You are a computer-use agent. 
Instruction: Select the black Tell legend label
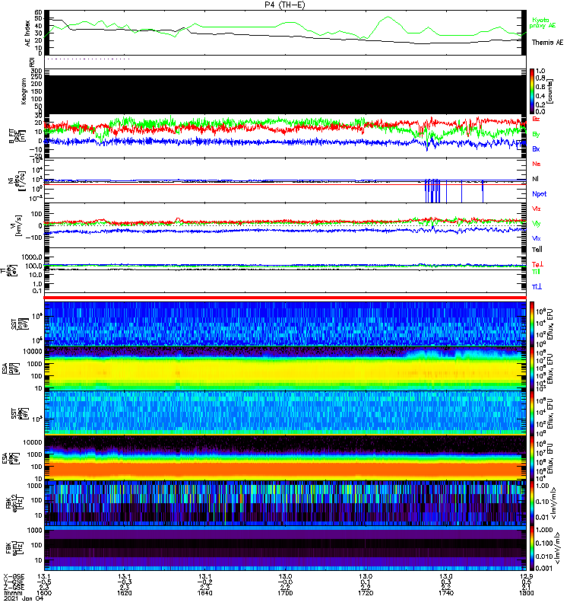537,250
